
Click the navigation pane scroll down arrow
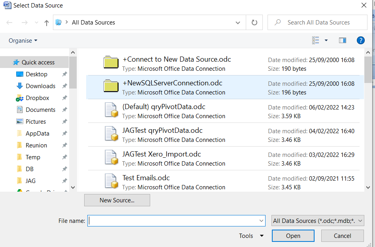73,187
